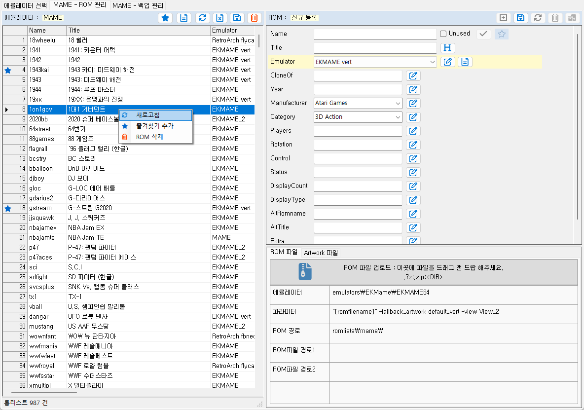Click the edit icon for CloneOf

coord(413,75)
